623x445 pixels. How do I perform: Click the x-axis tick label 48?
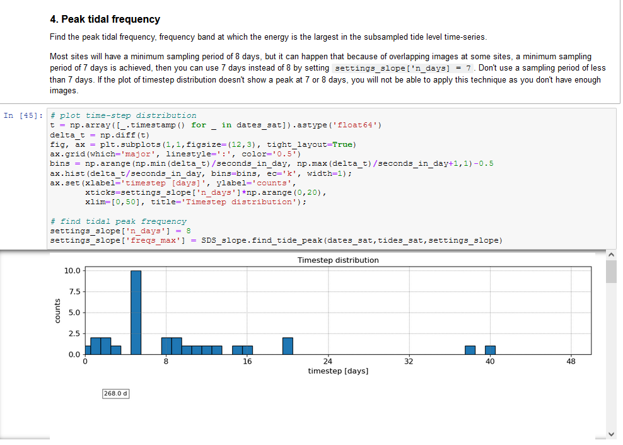pos(571,362)
